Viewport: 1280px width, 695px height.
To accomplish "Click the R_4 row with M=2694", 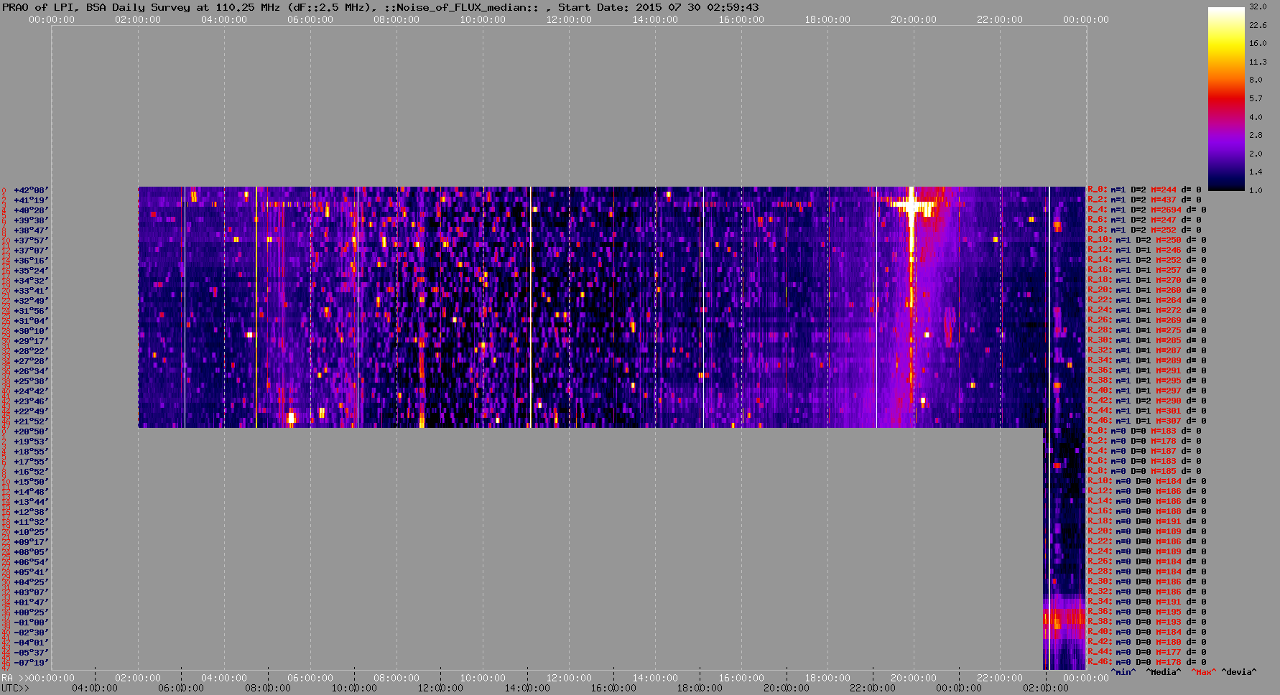I will coord(1147,210).
